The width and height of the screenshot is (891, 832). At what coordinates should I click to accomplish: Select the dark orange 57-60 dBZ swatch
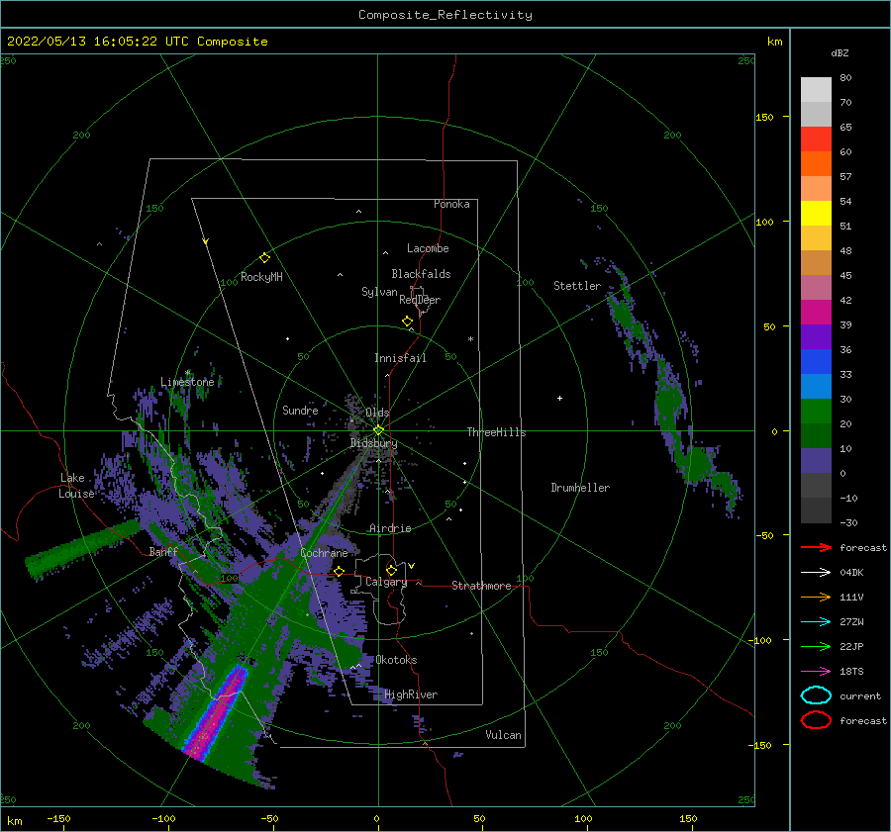[x=816, y=164]
